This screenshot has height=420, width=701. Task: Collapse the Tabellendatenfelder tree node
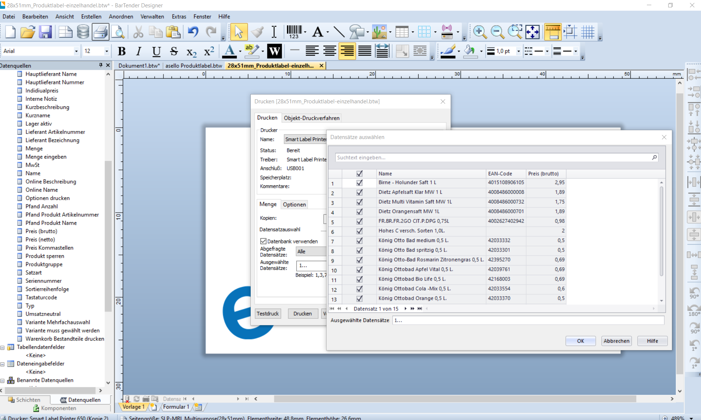click(3, 347)
